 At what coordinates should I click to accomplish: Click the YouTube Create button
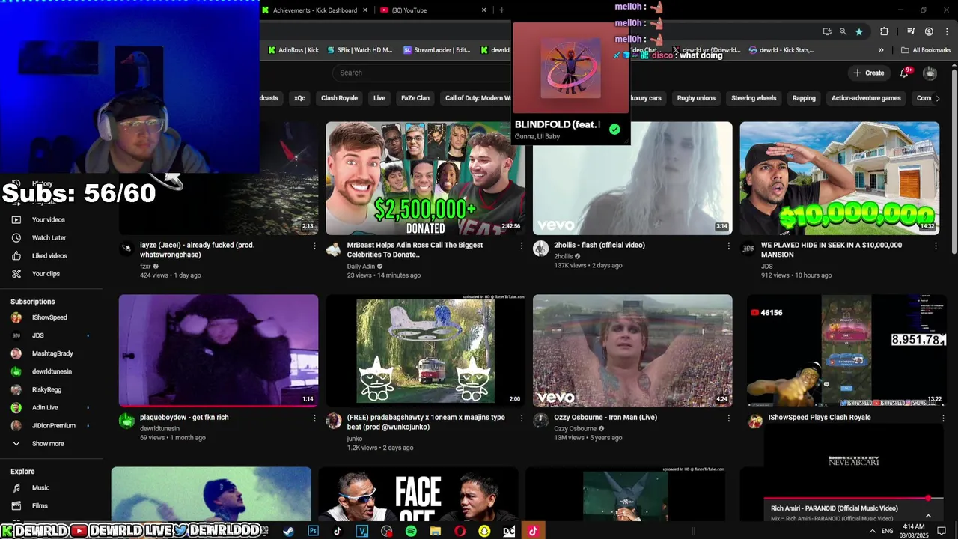point(868,73)
